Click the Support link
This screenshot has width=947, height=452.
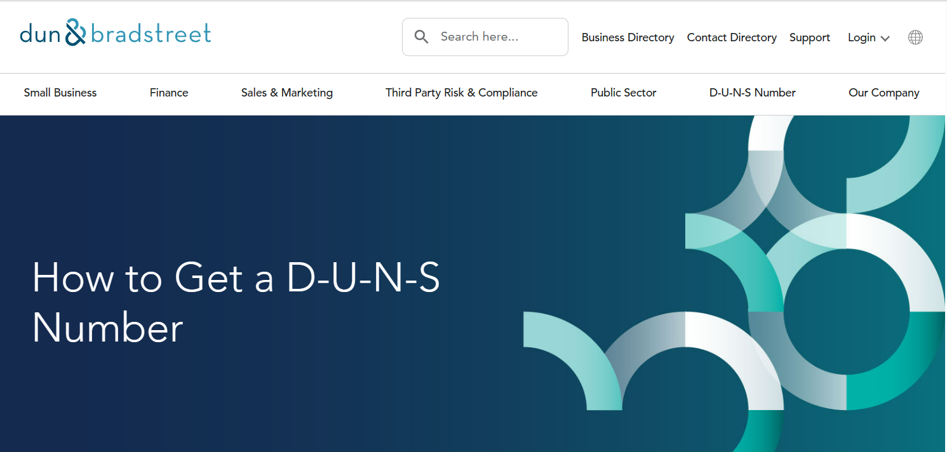(x=810, y=37)
